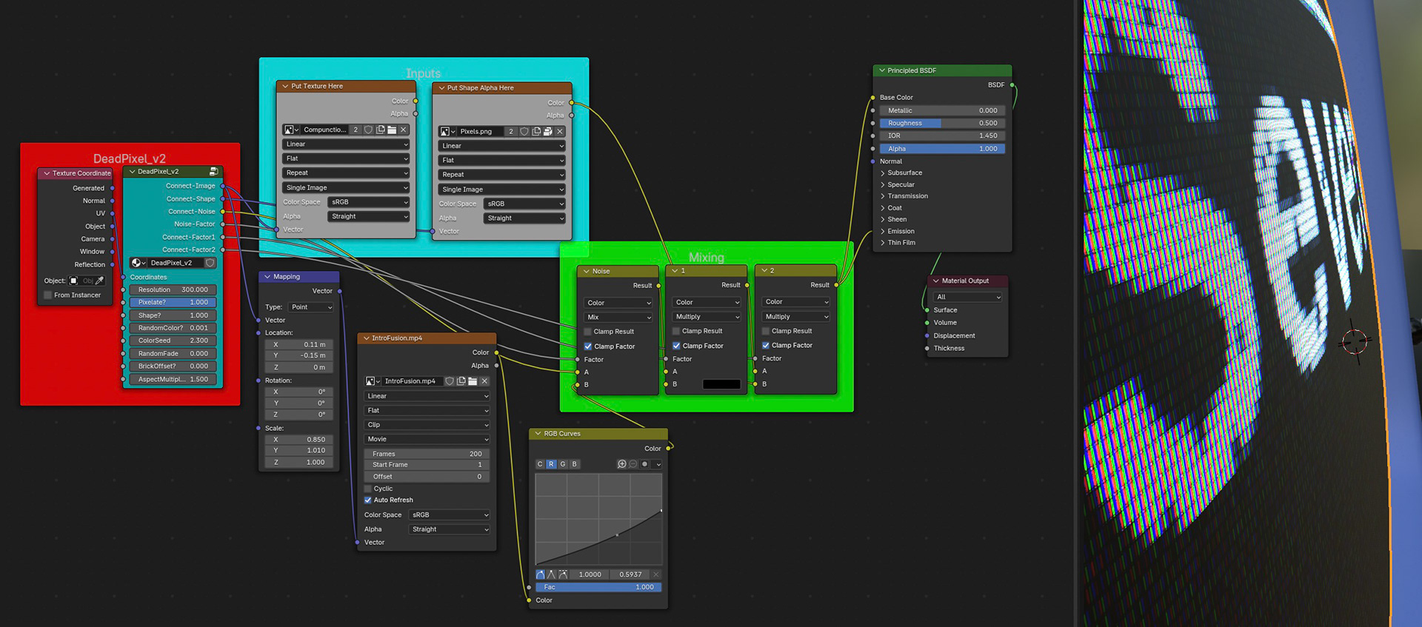Enable Clamp Result in Noise node

coord(588,332)
